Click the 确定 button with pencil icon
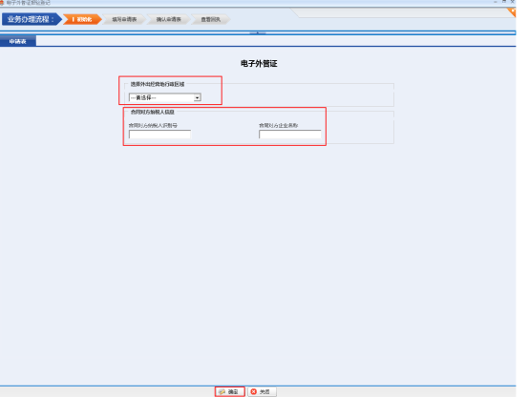 [x=229, y=391]
